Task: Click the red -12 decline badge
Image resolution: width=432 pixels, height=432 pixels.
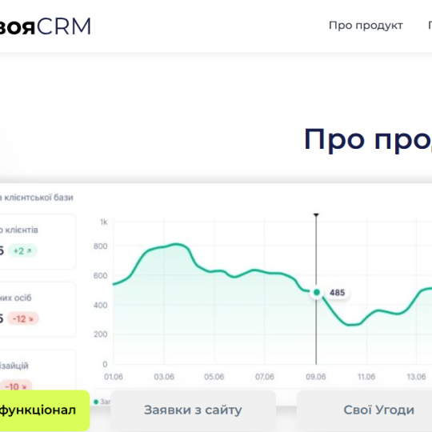Action: click(23, 318)
